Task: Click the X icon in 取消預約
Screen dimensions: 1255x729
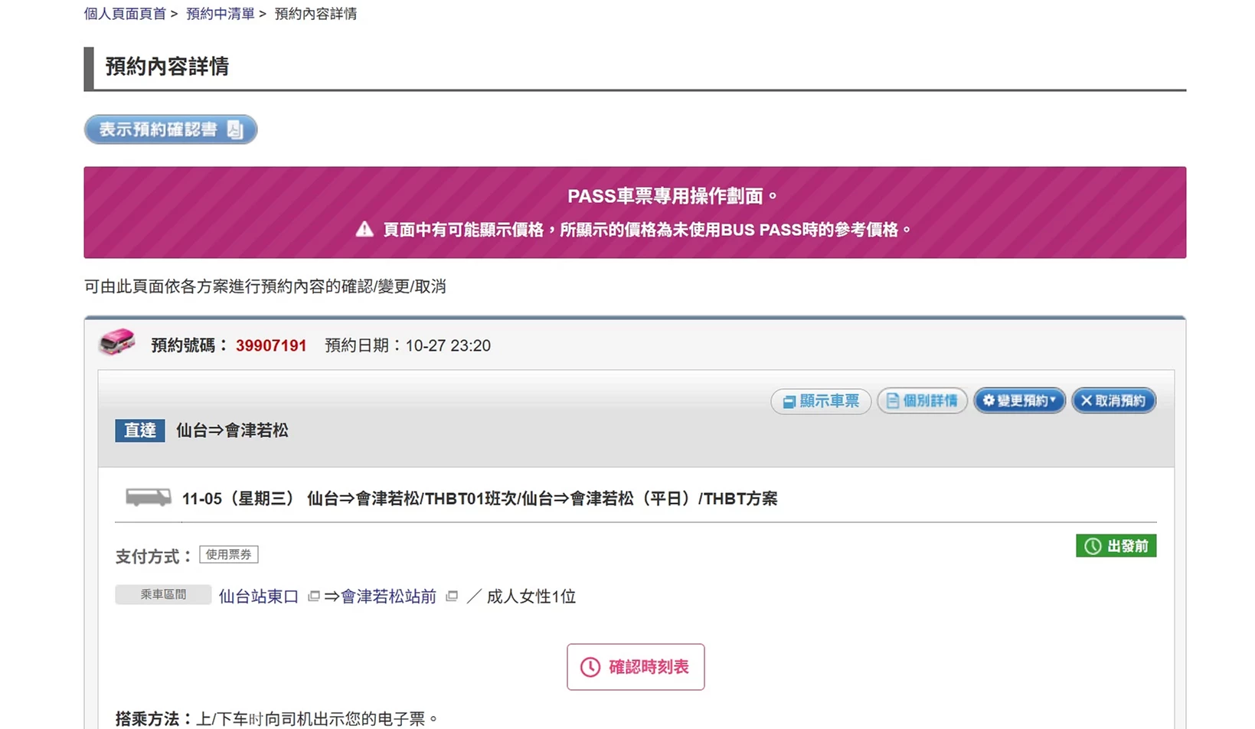Action: [1086, 400]
